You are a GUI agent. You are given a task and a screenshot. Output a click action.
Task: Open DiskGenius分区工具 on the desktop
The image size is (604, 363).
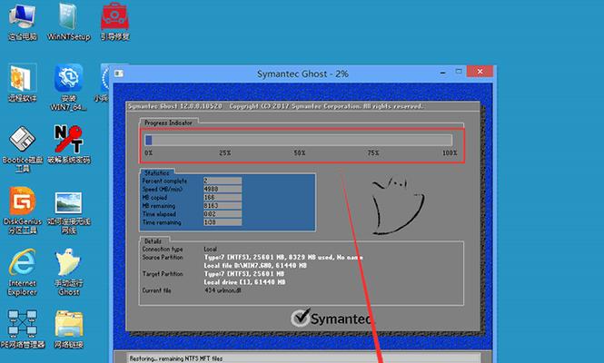23,211
